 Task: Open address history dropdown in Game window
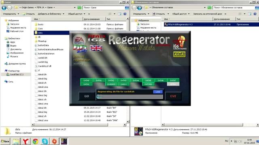click(74, 8)
